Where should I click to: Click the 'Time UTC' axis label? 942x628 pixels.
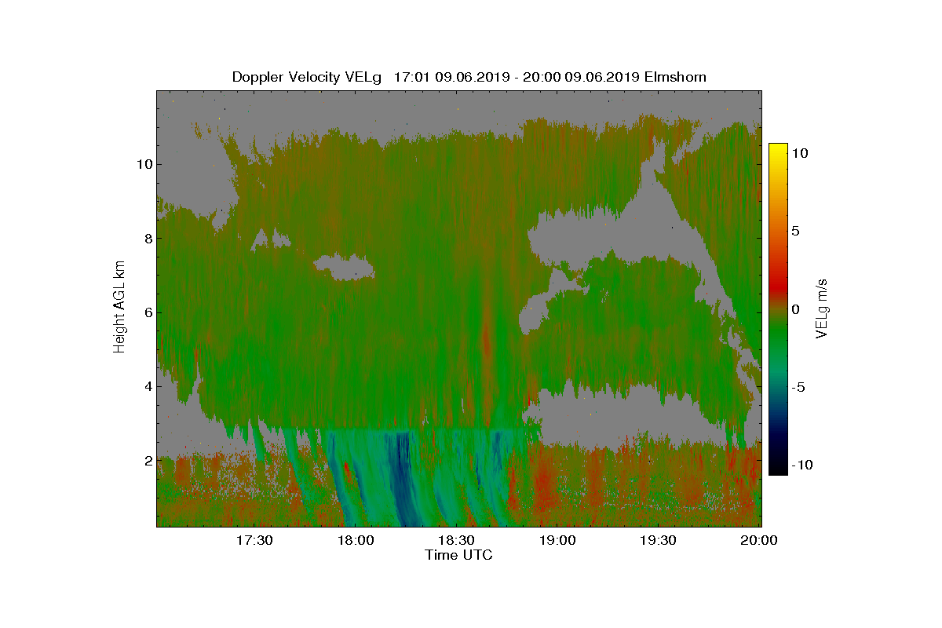(x=458, y=555)
